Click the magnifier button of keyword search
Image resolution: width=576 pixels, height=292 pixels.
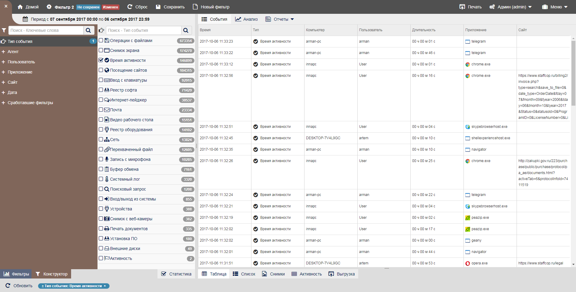tap(88, 30)
